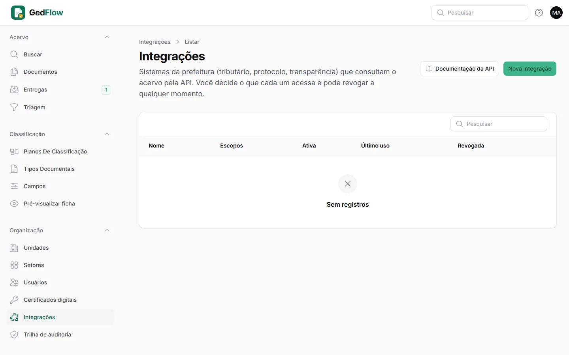Viewport: 569px width, 355px height.
Task: Click the Listar breadcrumb item
Action: pyautogui.click(x=192, y=42)
